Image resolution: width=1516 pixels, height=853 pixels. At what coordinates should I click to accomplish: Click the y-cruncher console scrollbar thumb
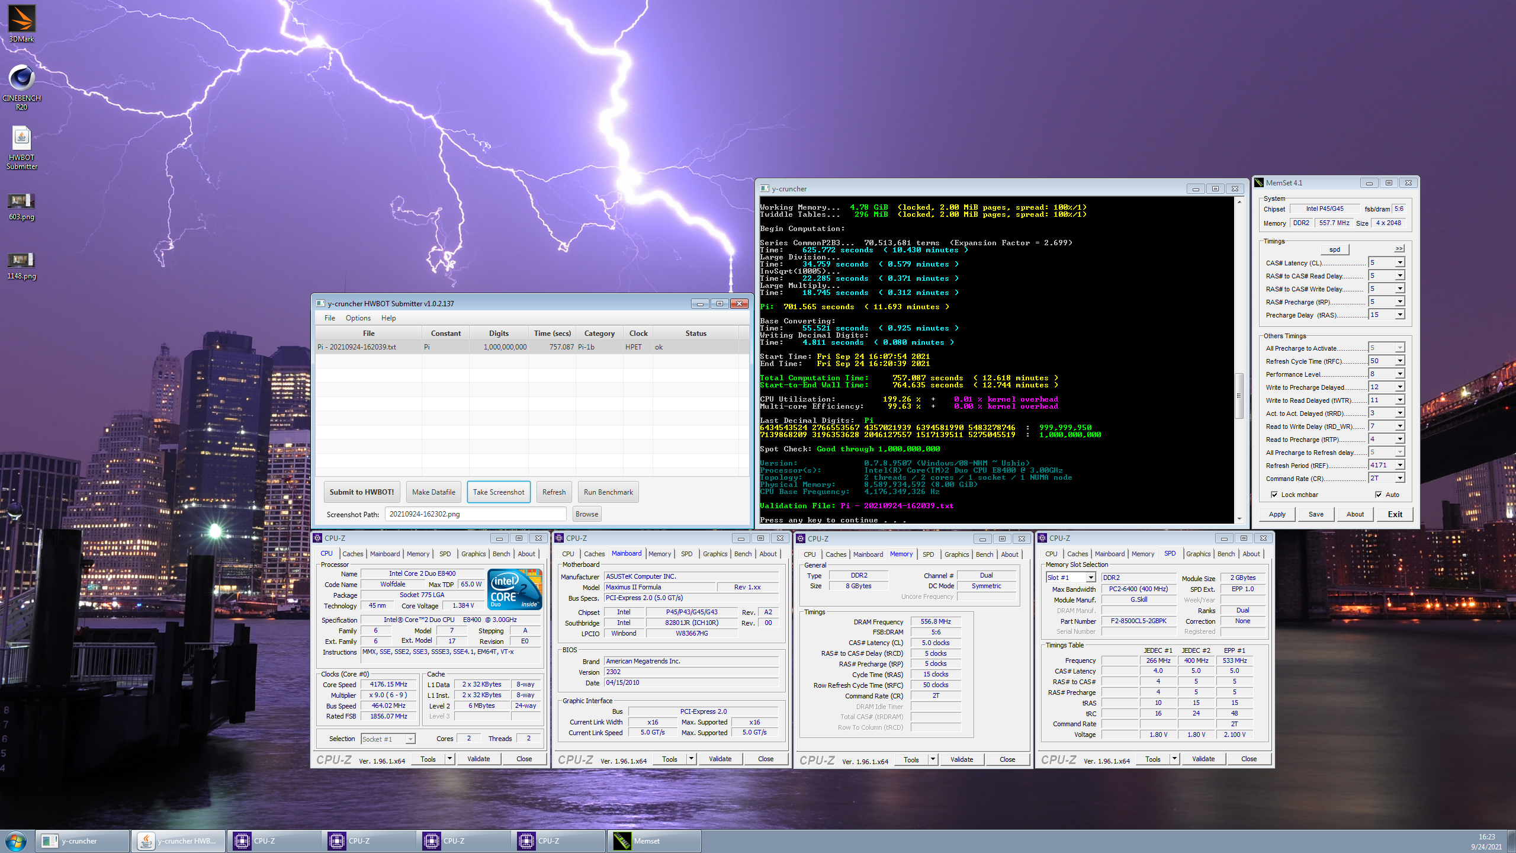click(1239, 396)
